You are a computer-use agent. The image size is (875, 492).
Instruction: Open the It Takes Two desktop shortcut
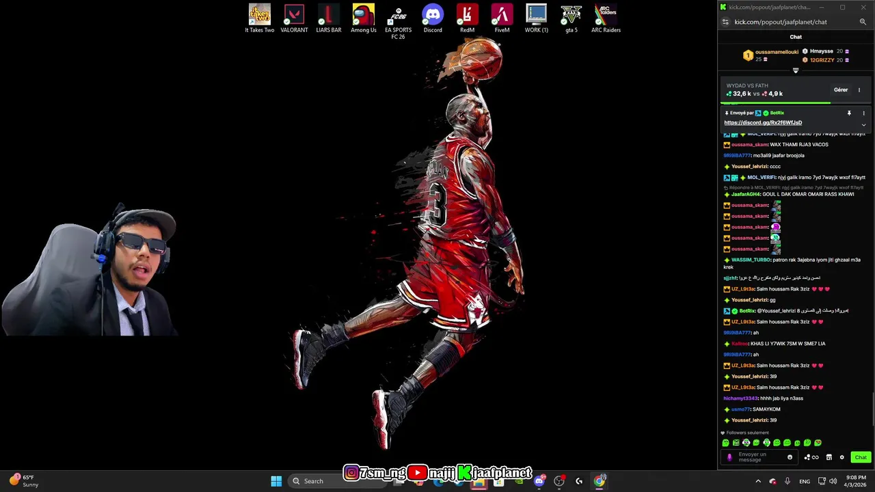coord(260,18)
